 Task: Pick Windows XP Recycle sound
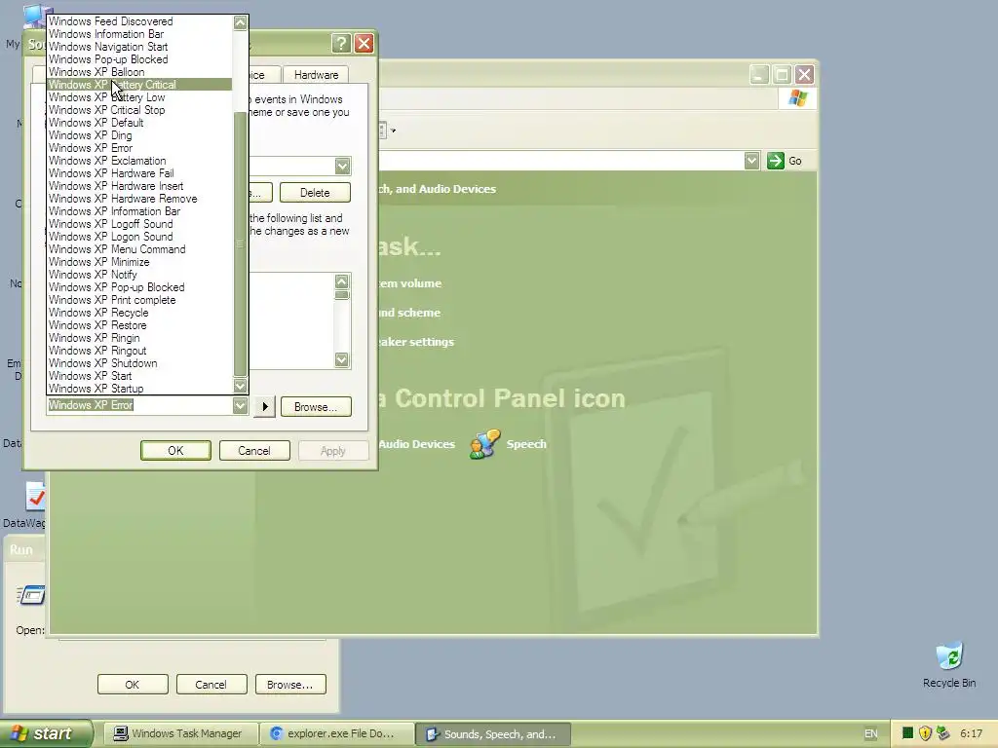tap(139, 313)
